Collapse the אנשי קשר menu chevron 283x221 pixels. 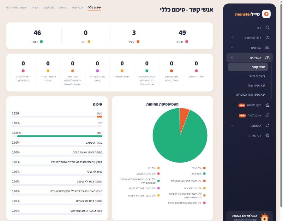coord(232,57)
